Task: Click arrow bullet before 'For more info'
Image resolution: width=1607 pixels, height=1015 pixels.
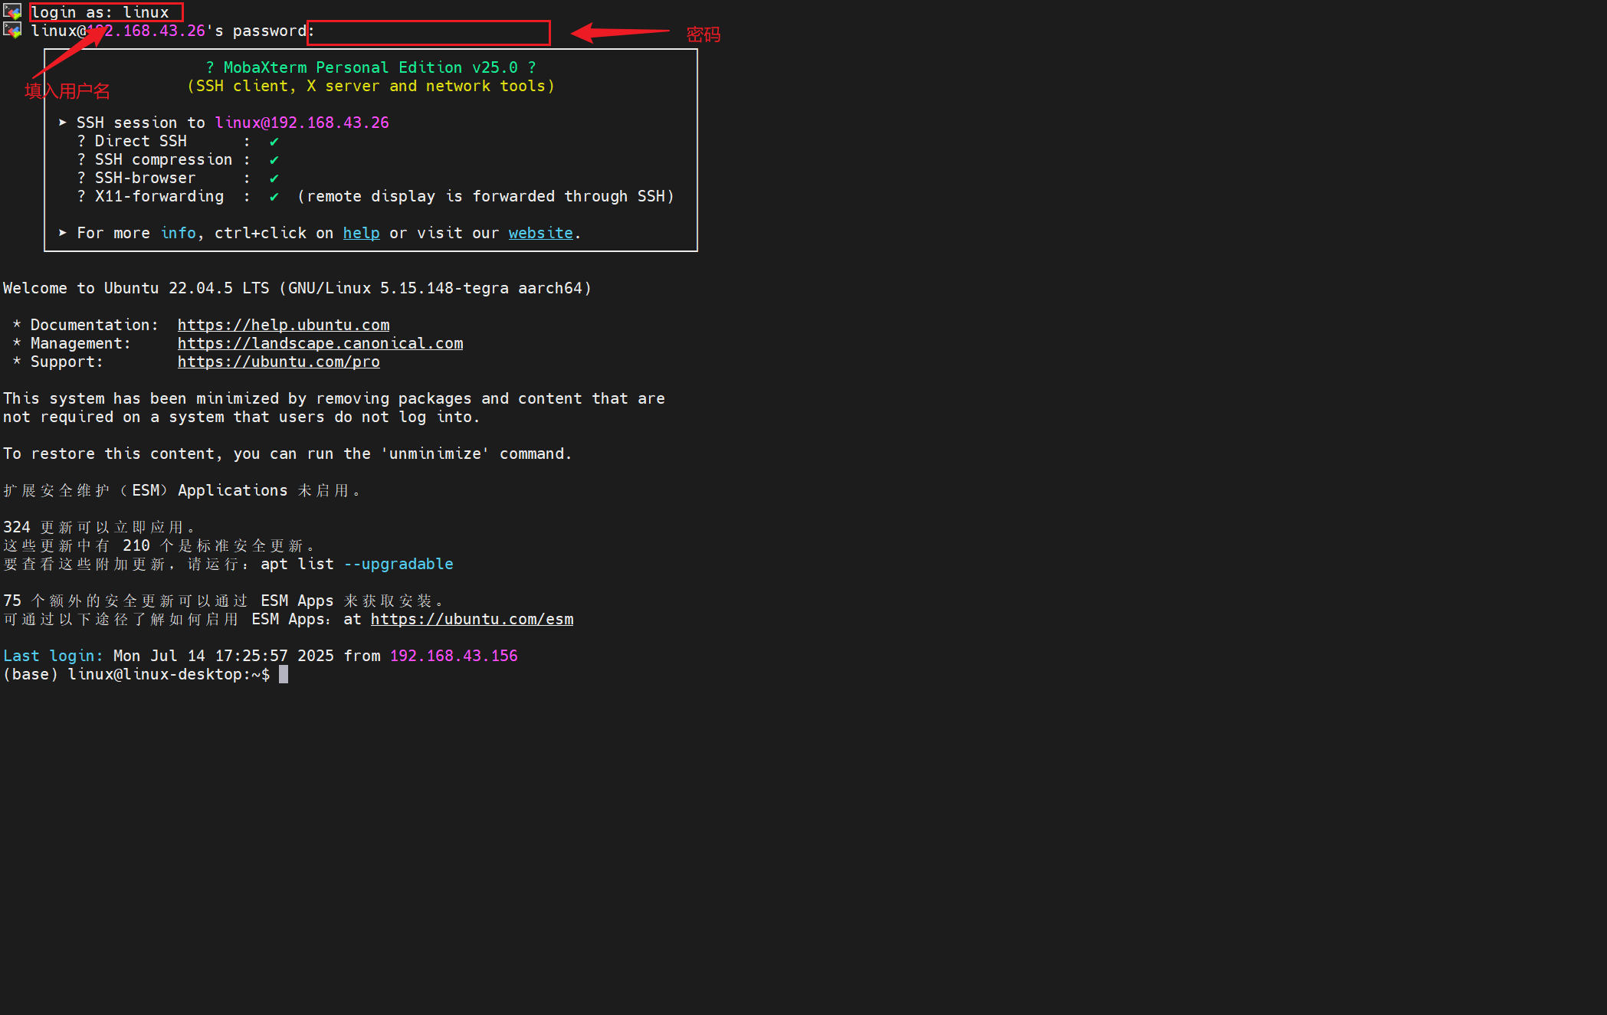Action: point(63,233)
